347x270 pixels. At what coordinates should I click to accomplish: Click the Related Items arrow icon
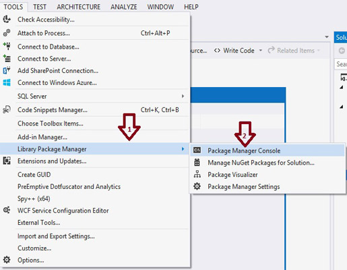coord(272,50)
